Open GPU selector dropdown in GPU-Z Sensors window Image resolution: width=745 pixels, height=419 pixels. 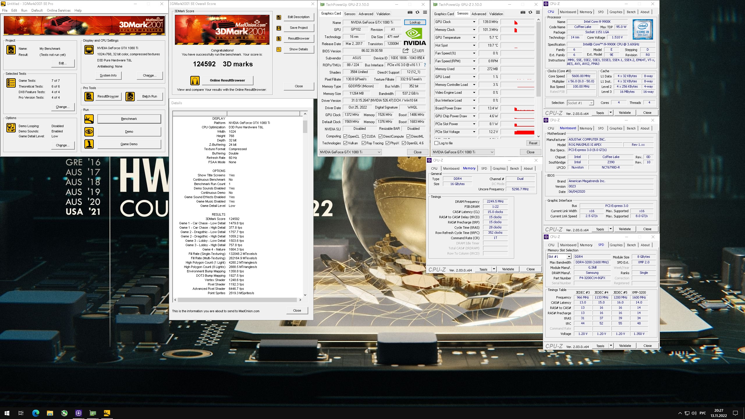coord(463,152)
